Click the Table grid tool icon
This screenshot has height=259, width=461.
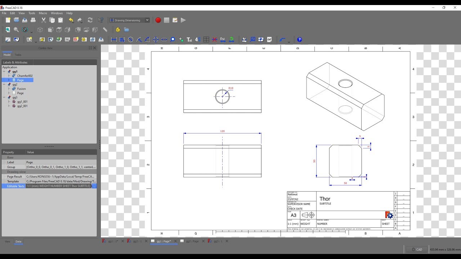[x=206, y=40]
